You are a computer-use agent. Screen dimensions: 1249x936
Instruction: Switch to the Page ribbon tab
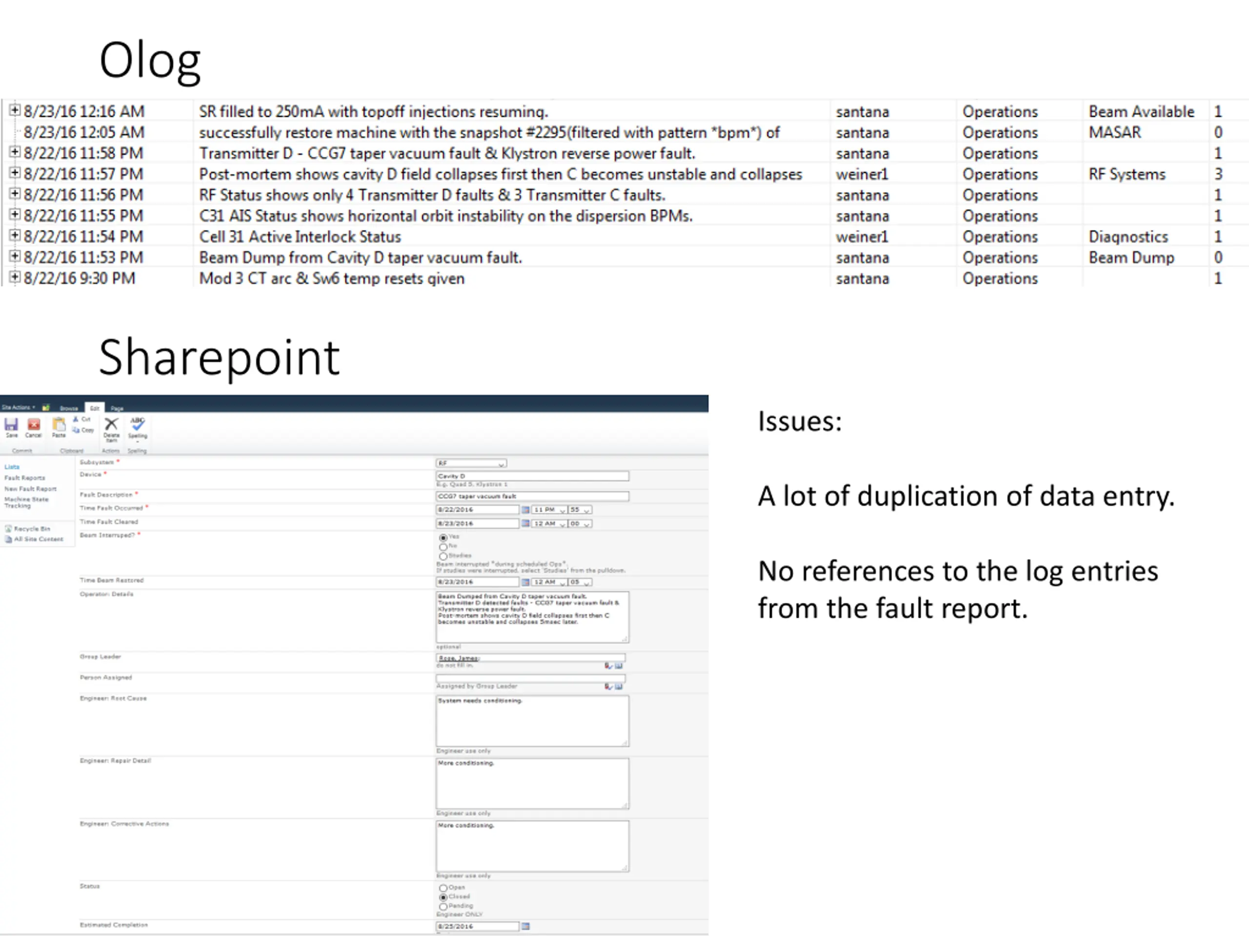(x=117, y=408)
